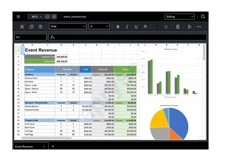
Task: Select row 14 header
Action: [18, 103]
